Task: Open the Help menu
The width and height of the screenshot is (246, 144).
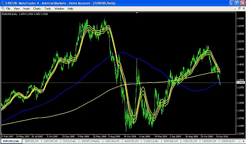Action: (70, 9)
